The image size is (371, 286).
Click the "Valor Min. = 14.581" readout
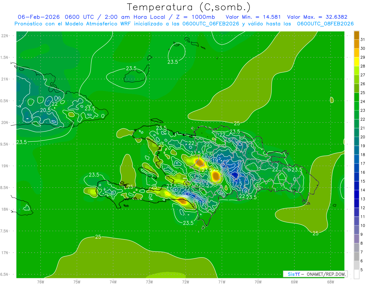[x=253, y=17]
